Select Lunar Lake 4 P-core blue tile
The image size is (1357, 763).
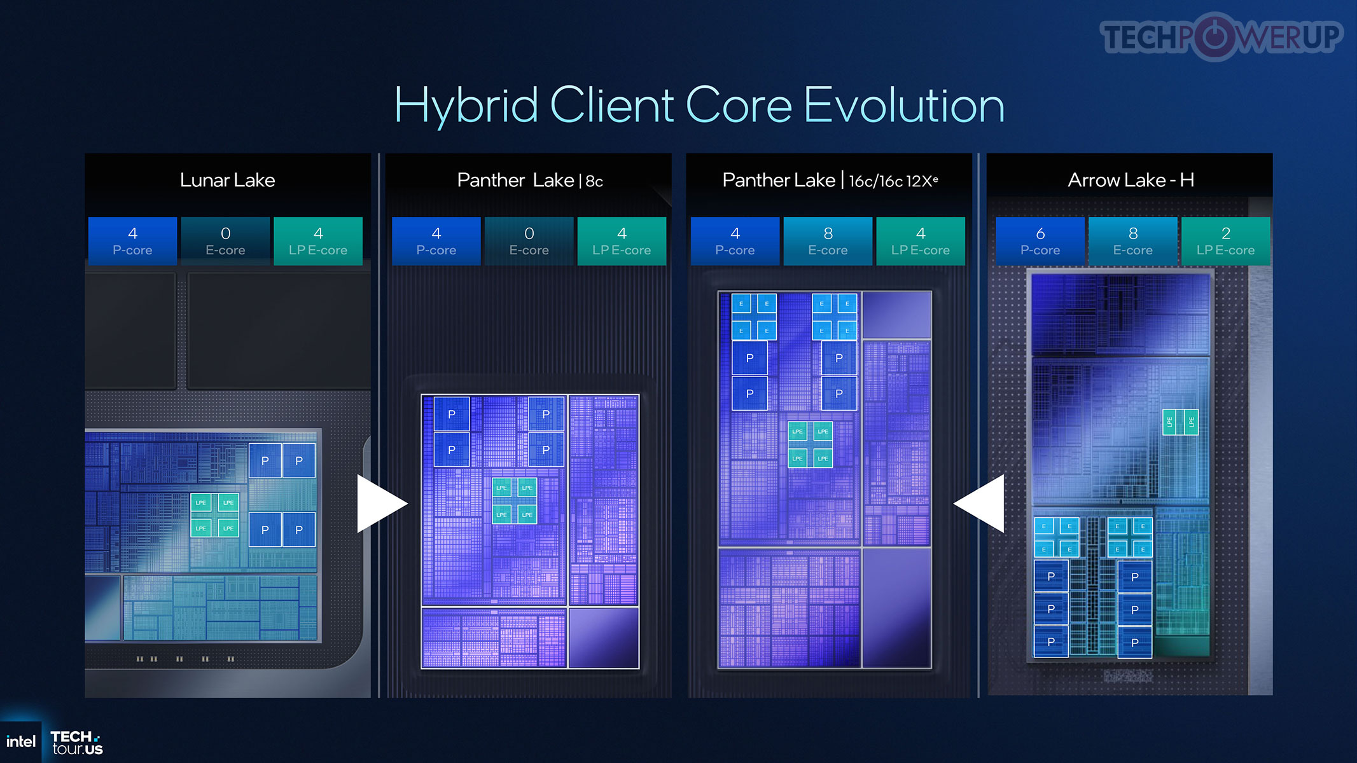click(x=132, y=241)
